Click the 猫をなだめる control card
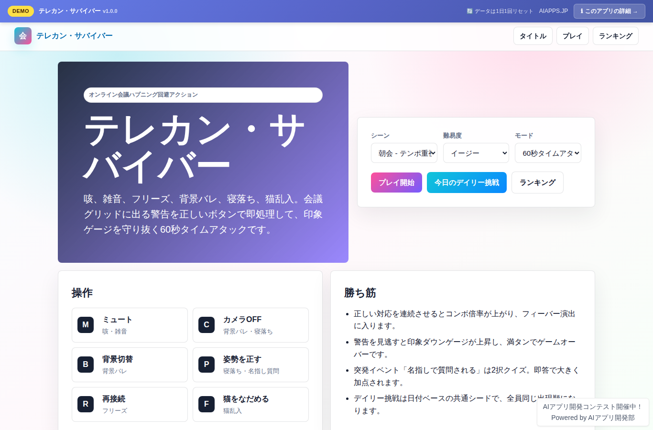This screenshot has height=430, width=653. coord(250,404)
